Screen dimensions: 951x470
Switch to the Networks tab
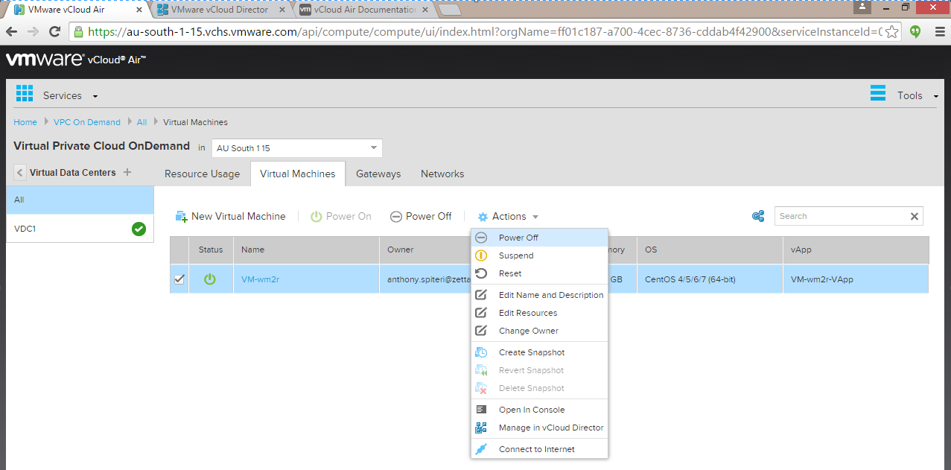pos(442,174)
